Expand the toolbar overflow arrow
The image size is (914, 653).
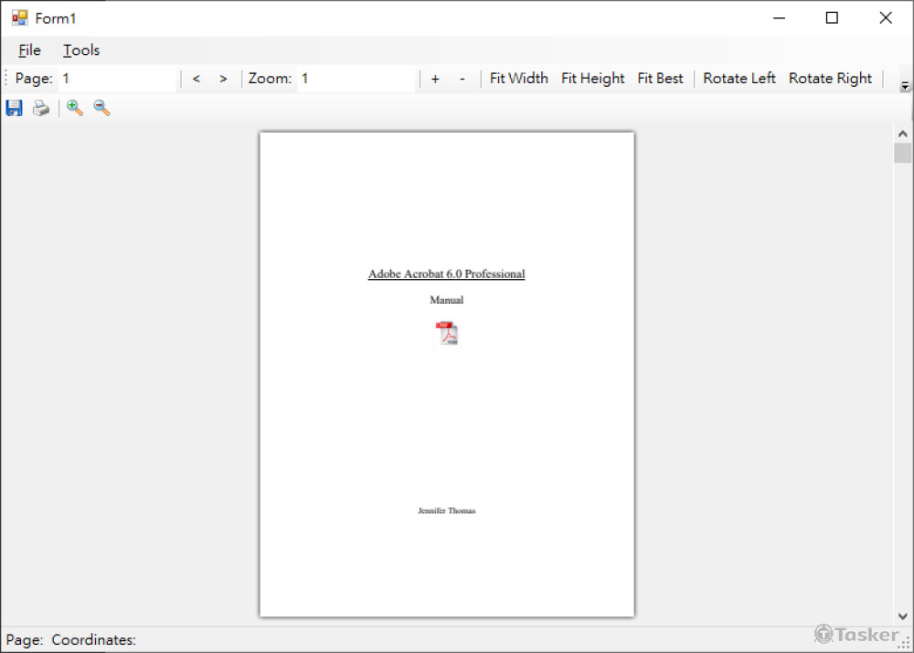coord(905,86)
